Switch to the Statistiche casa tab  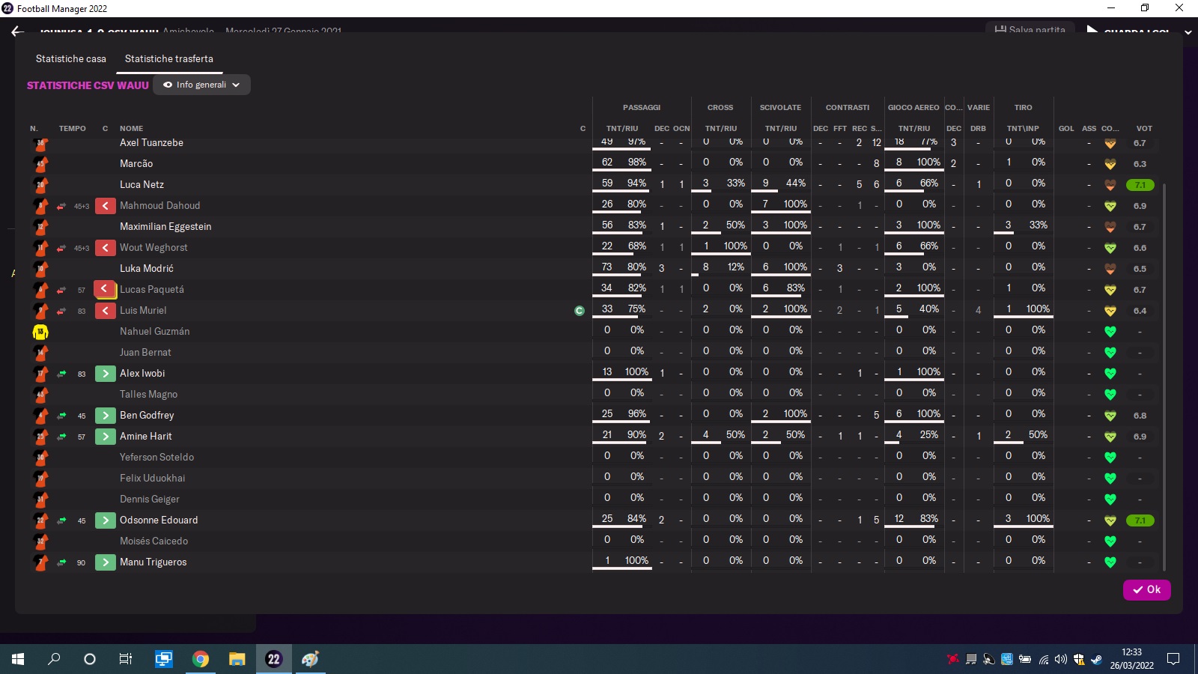coord(71,58)
